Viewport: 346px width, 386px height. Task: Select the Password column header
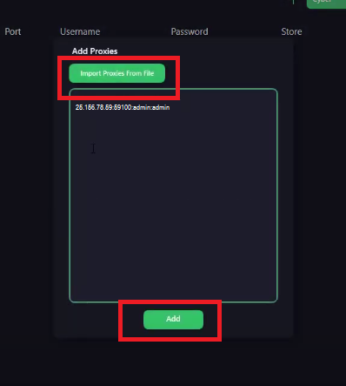click(190, 31)
